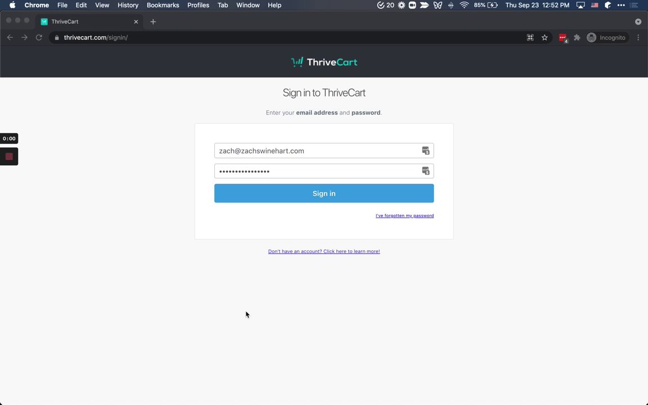Click the checkmark 20 menu bar item
648x405 pixels.
point(385,5)
